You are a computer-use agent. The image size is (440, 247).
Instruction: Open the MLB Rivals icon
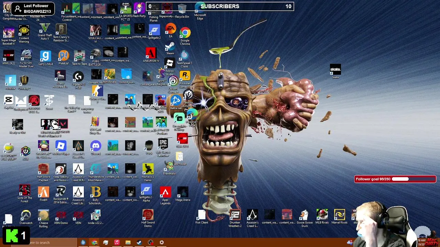click(322, 217)
